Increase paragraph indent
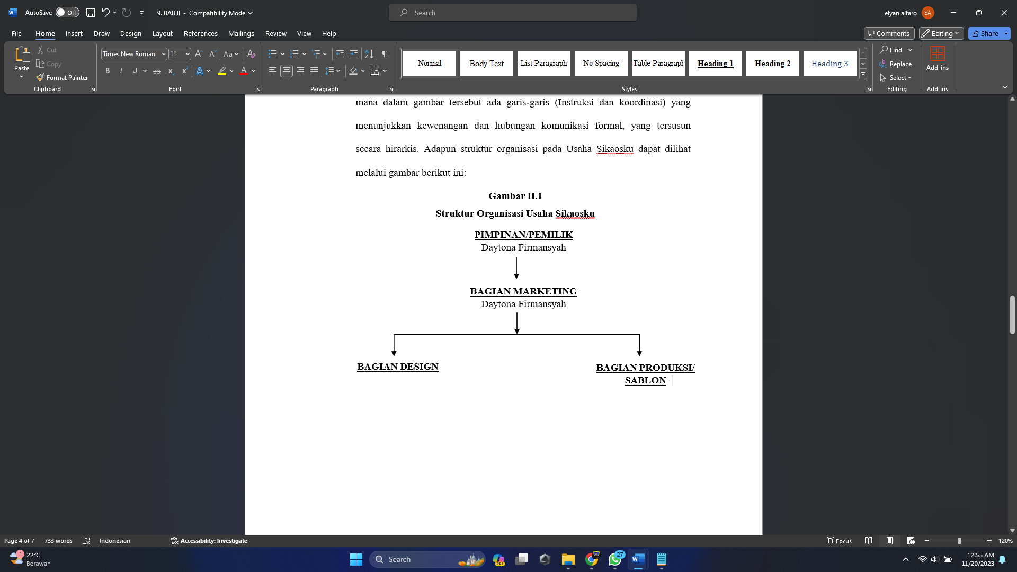Image resolution: width=1017 pixels, height=572 pixels. click(x=354, y=54)
